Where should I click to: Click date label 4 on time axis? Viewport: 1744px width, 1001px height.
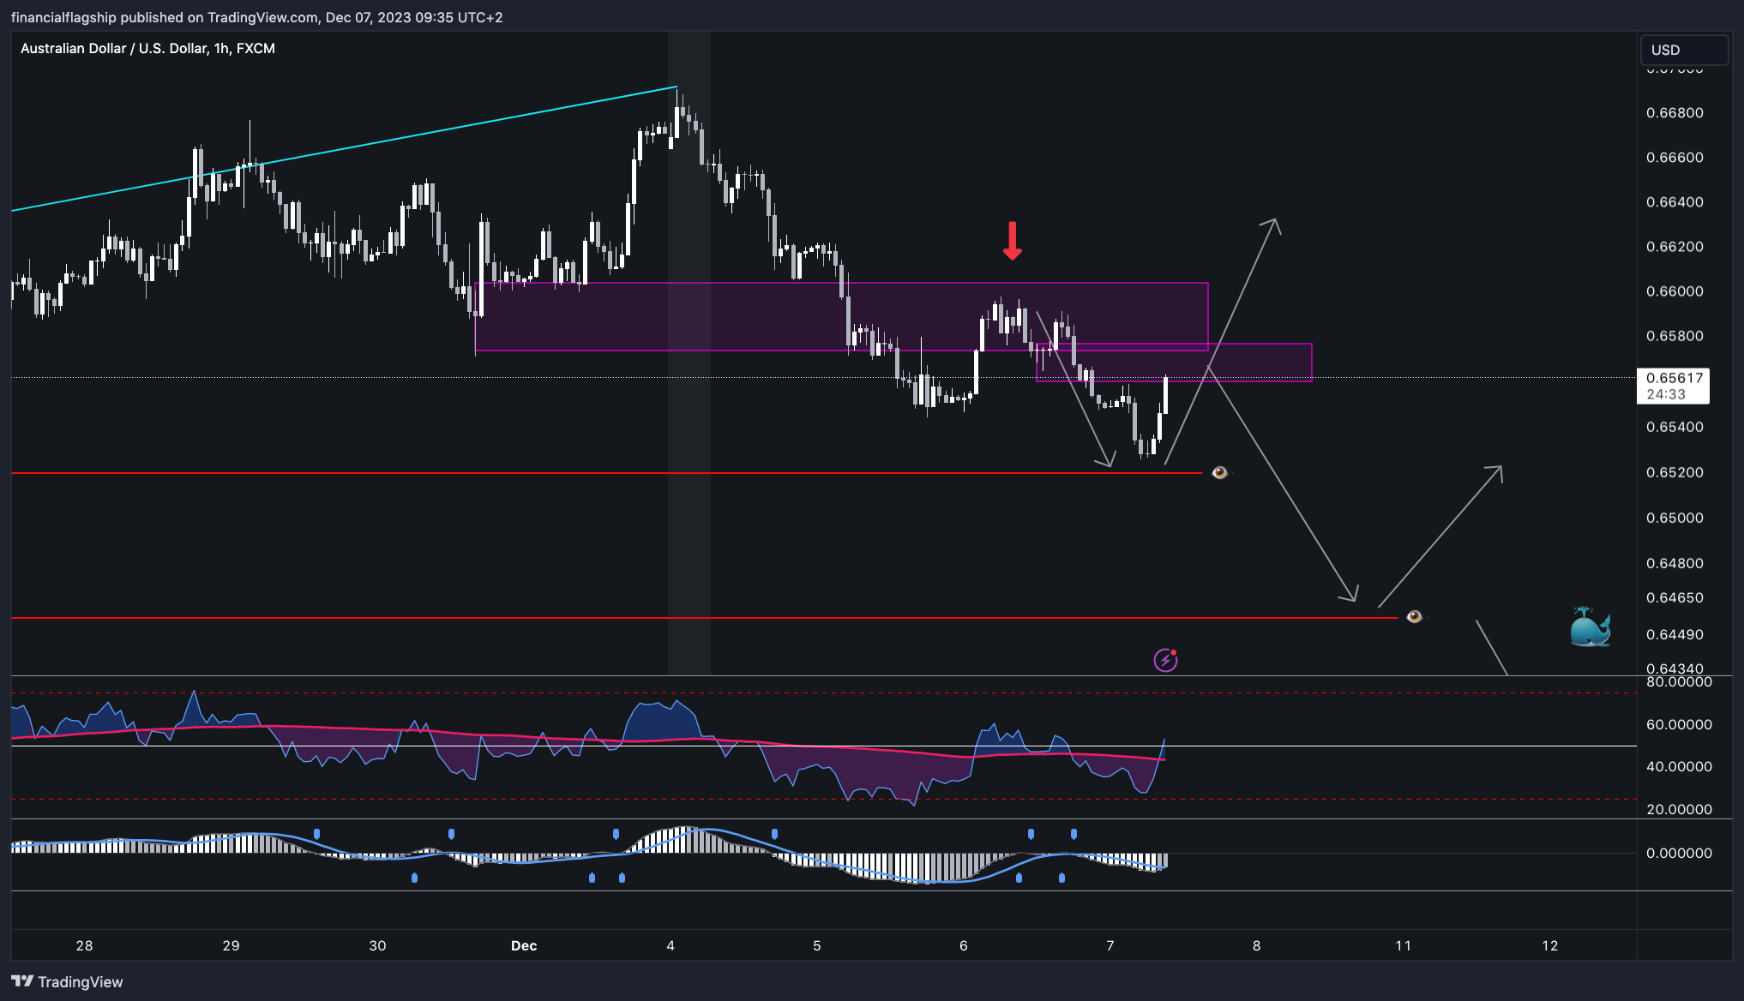[x=671, y=945]
